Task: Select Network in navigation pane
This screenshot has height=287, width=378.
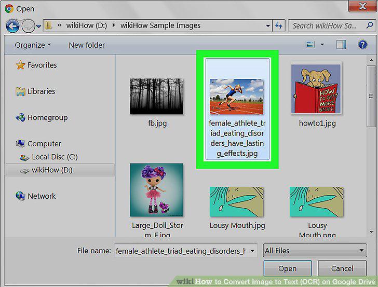Action: point(42,196)
